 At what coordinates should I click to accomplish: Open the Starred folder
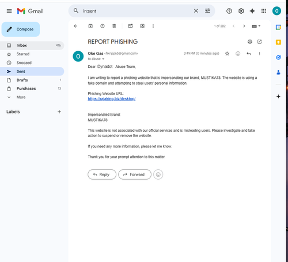click(x=32, y=54)
